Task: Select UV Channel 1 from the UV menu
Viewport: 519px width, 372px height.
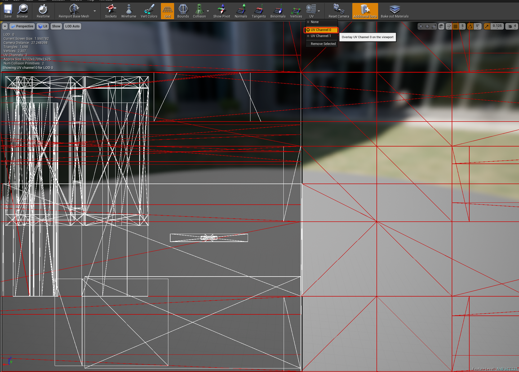Action: (x=320, y=36)
